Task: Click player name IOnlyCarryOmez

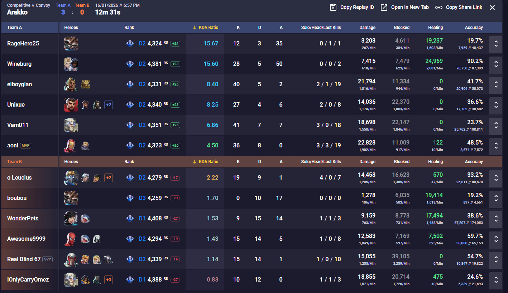Action: tap(28, 280)
